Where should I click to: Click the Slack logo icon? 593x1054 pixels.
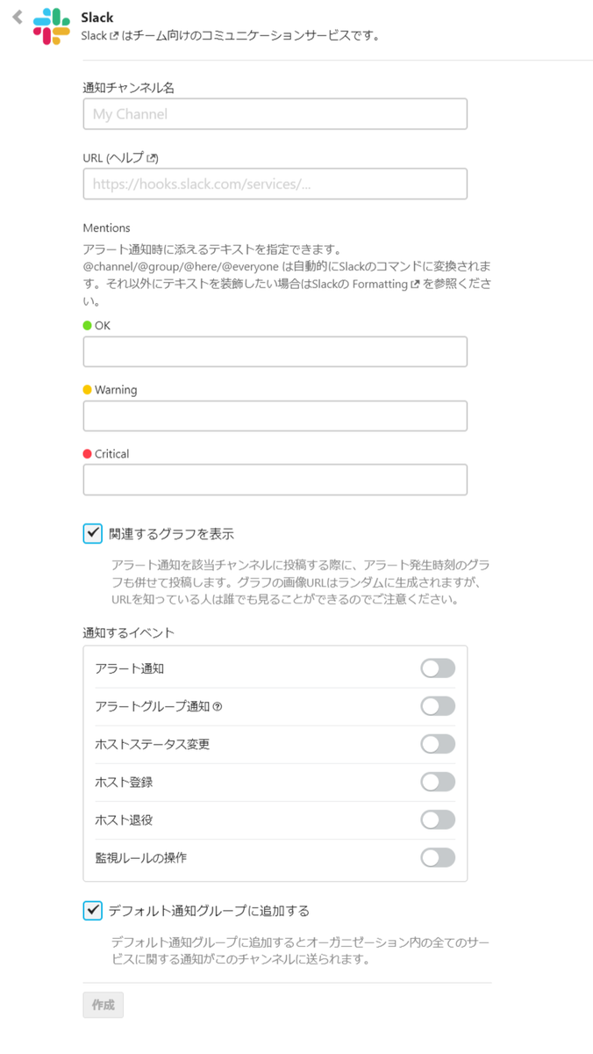(x=52, y=26)
